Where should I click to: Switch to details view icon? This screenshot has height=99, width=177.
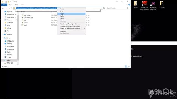pyautogui.click(x=126, y=67)
